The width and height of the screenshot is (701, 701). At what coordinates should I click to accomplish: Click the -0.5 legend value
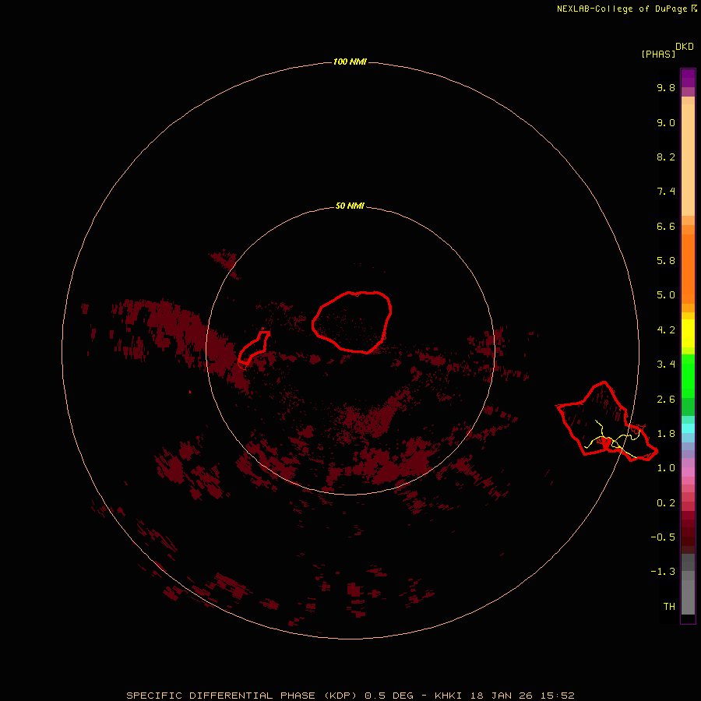coord(663,537)
